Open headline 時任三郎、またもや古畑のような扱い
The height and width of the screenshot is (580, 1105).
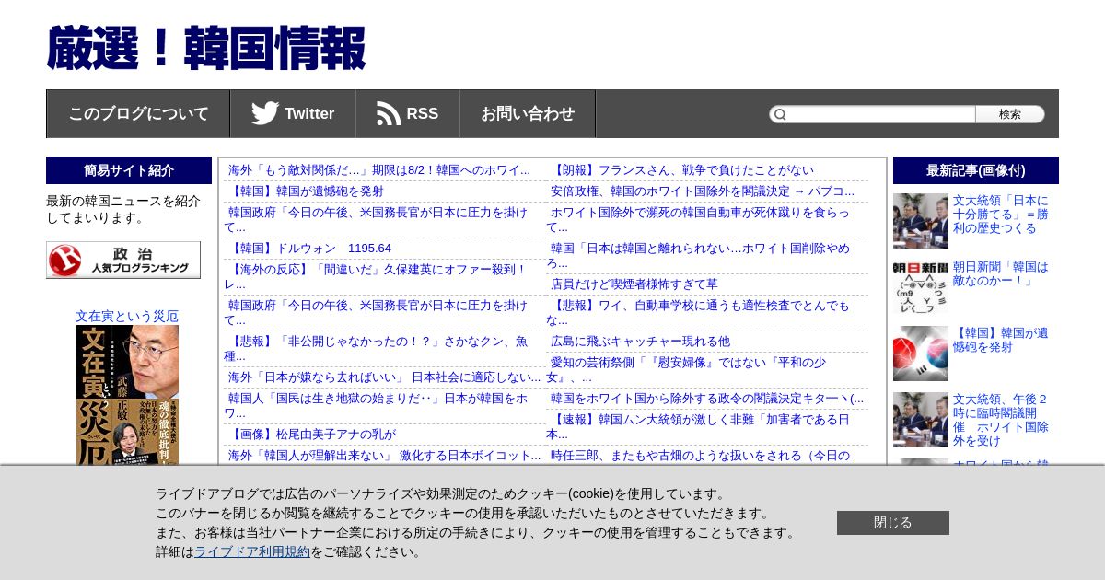700,456
